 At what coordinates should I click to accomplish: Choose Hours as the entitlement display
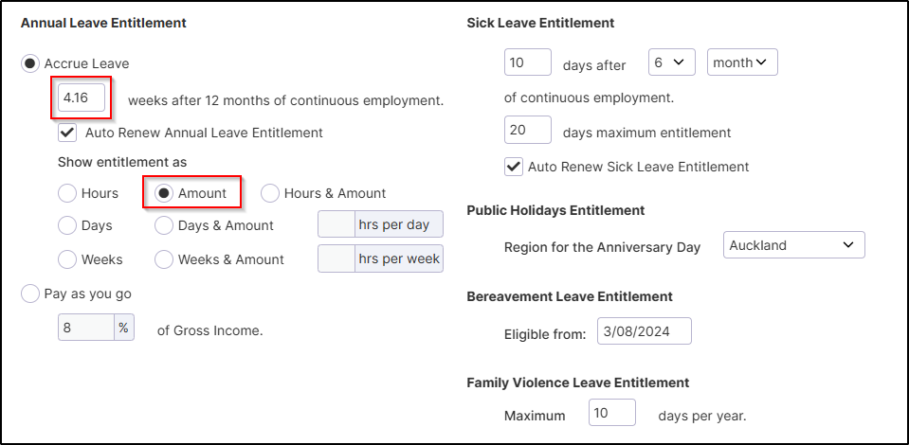(67, 193)
